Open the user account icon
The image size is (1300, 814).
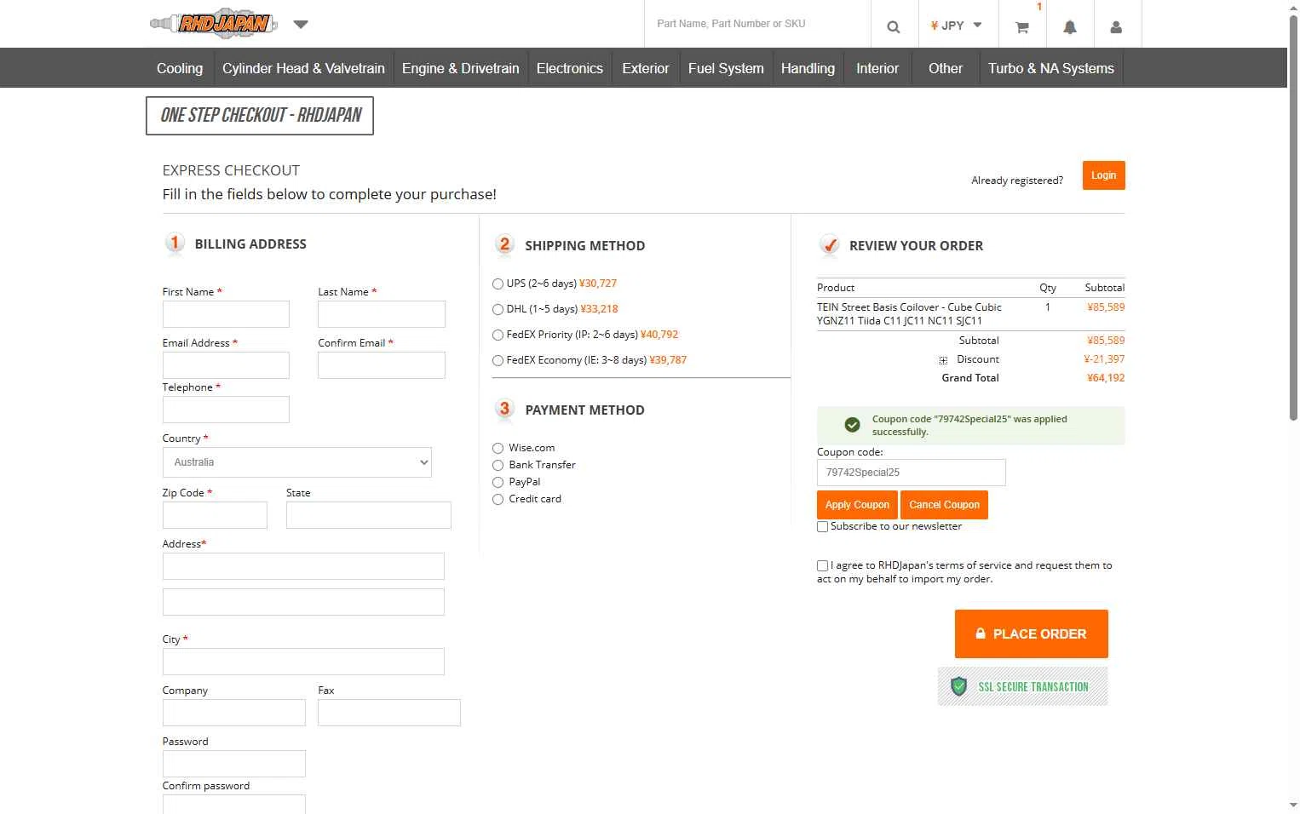pyautogui.click(x=1116, y=26)
